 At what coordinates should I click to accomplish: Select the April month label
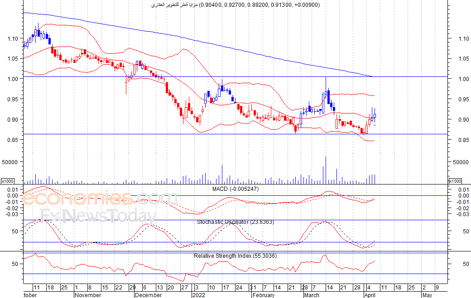(x=370, y=295)
